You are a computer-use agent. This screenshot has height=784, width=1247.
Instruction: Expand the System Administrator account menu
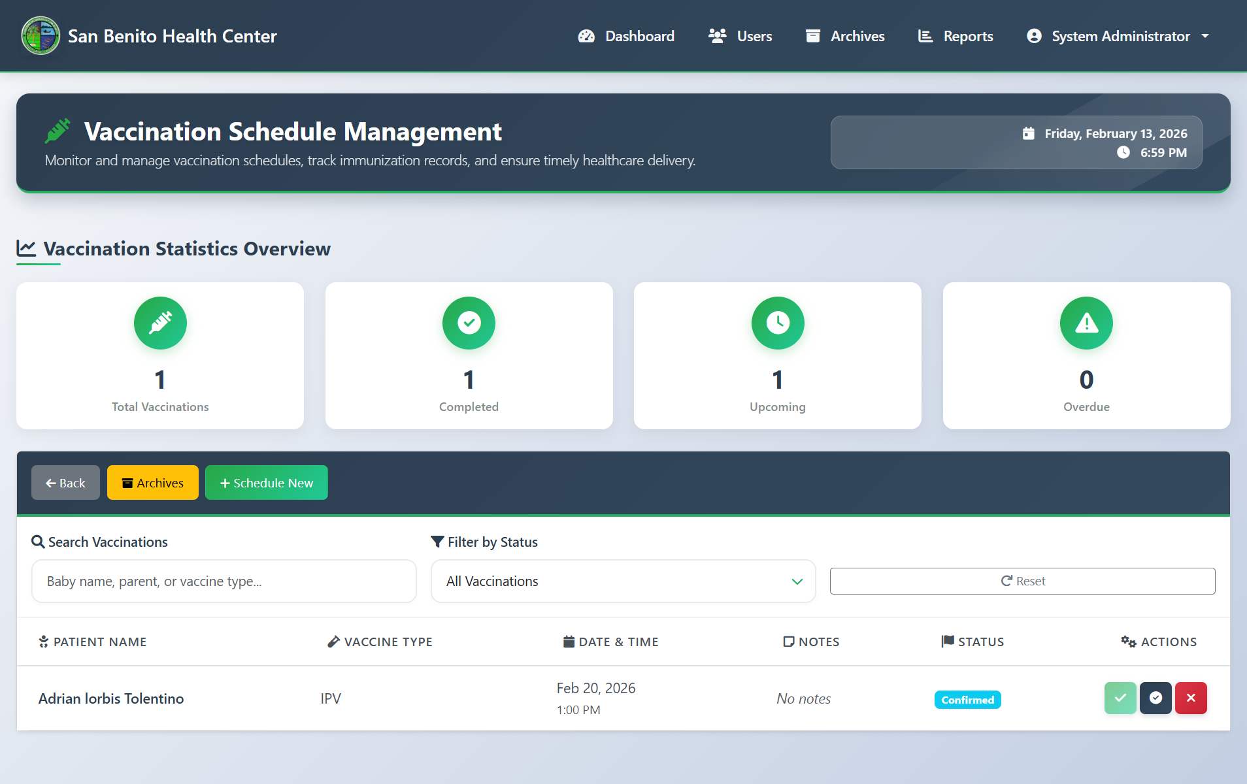1118,36
